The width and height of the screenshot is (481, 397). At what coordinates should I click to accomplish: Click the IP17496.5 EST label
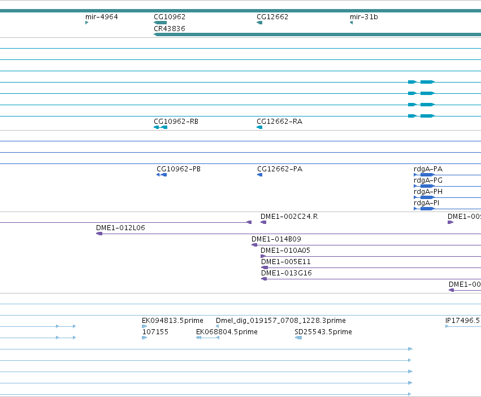point(463,321)
